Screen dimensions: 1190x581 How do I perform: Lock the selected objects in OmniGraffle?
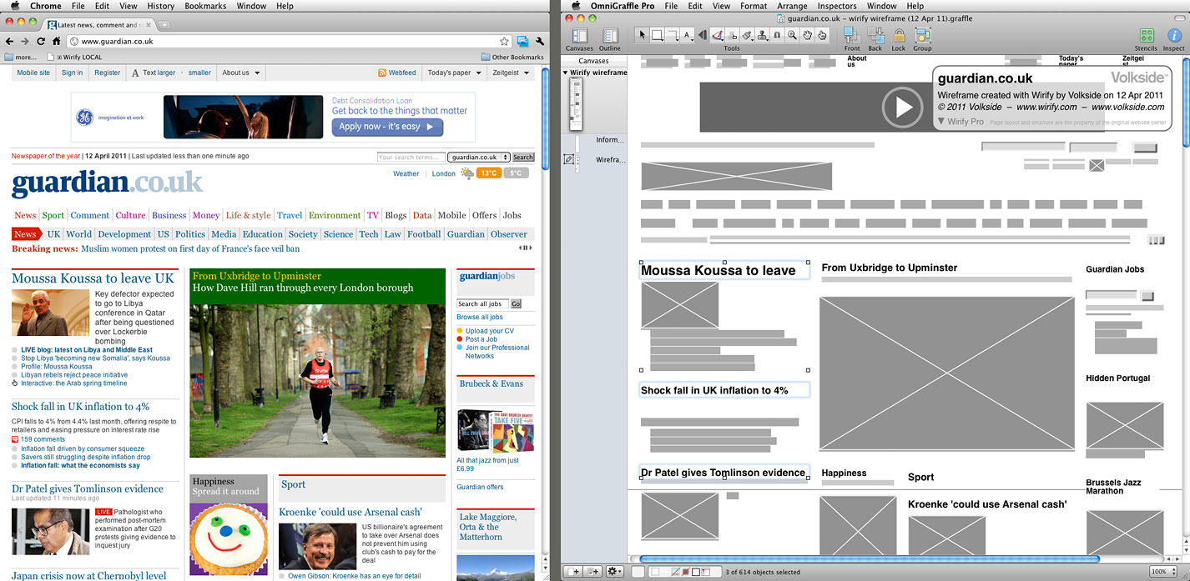click(x=898, y=39)
